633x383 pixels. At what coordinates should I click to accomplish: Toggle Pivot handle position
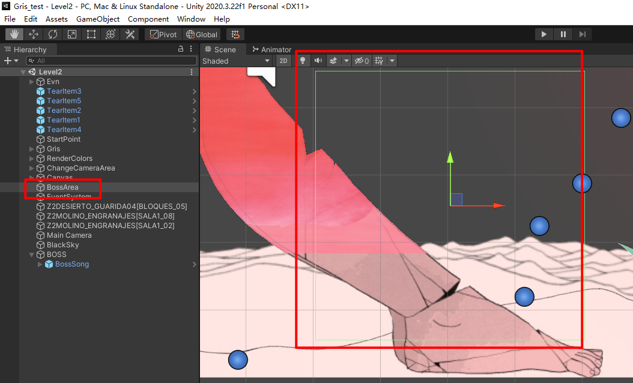[163, 34]
